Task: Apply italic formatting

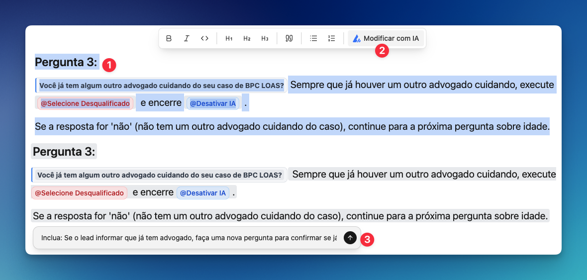Action: tap(187, 38)
